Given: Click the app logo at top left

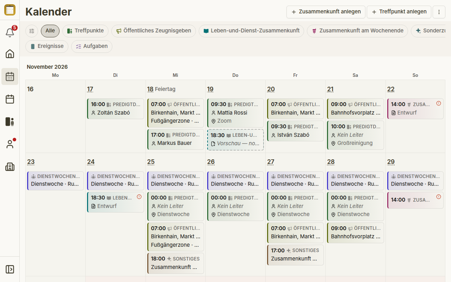Looking at the screenshot, I should (10, 10).
